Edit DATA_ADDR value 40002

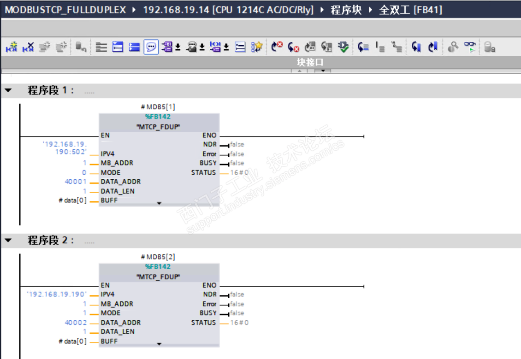[76, 323]
